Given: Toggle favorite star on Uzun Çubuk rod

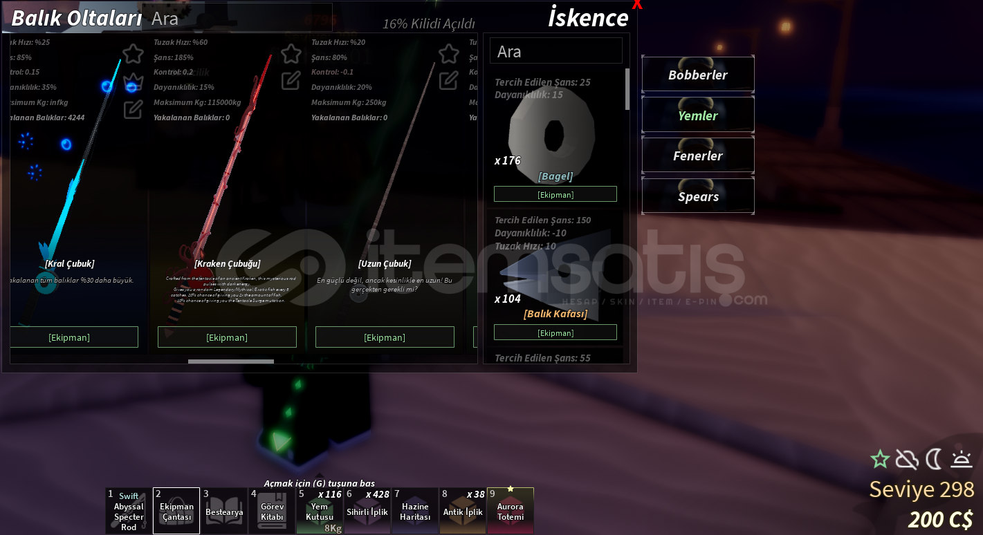Looking at the screenshot, I should (448, 54).
